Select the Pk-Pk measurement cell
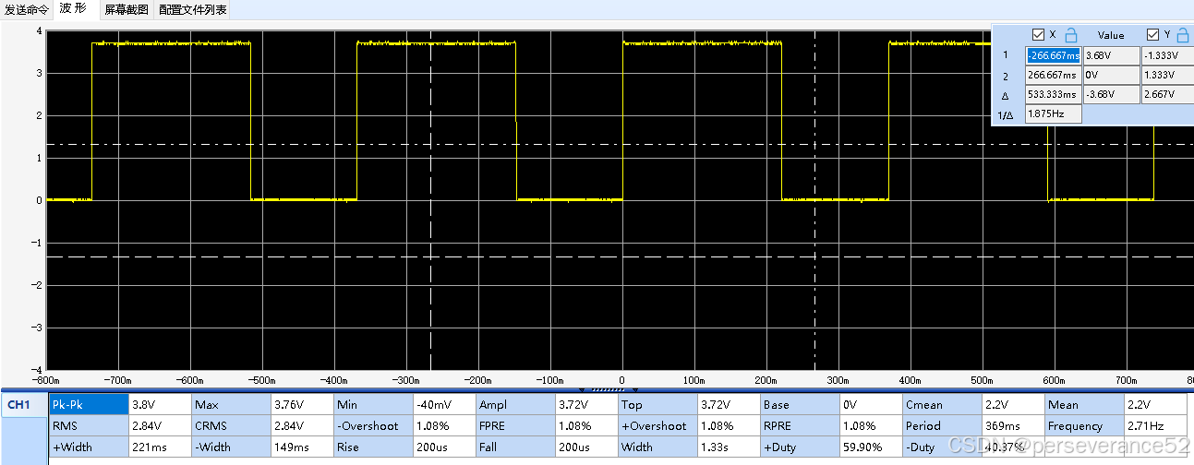The width and height of the screenshot is (1194, 465). tap(89, 404)
